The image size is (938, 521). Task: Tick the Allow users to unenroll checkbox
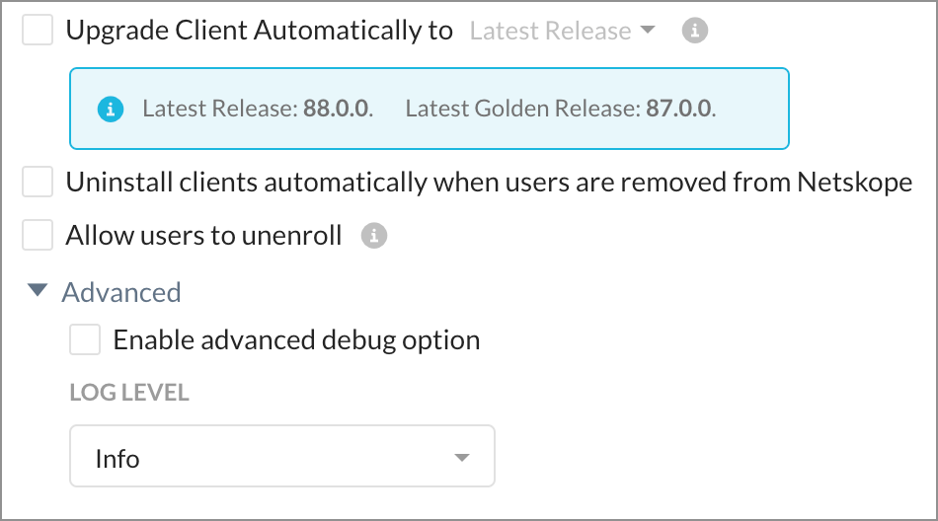tap(38, 235)
